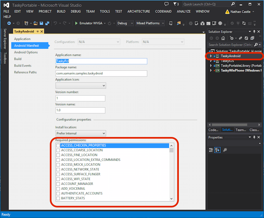Click the Navigate Backward arrow icon
Screen dimensions: 264x218
click(10, 24)
